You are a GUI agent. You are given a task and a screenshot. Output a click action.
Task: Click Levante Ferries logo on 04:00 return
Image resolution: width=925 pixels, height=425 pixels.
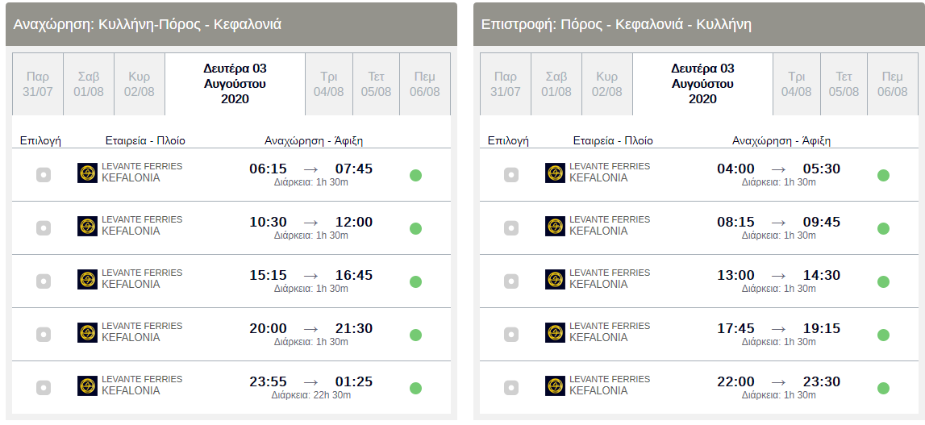[x=555, y=173]
